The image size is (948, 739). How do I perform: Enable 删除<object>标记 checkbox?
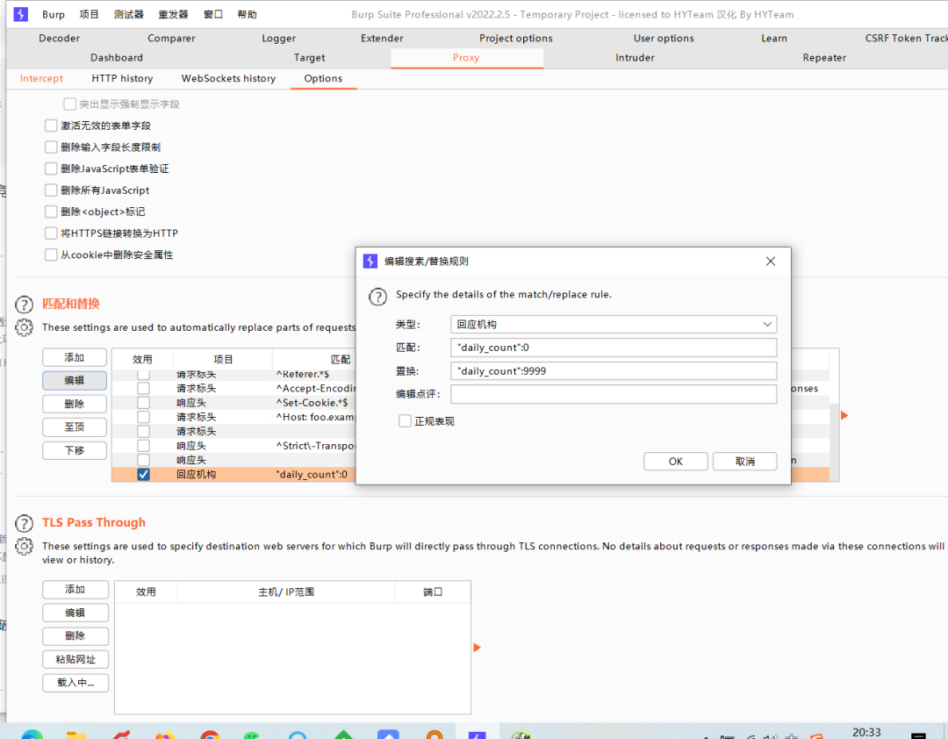(51, 212)
